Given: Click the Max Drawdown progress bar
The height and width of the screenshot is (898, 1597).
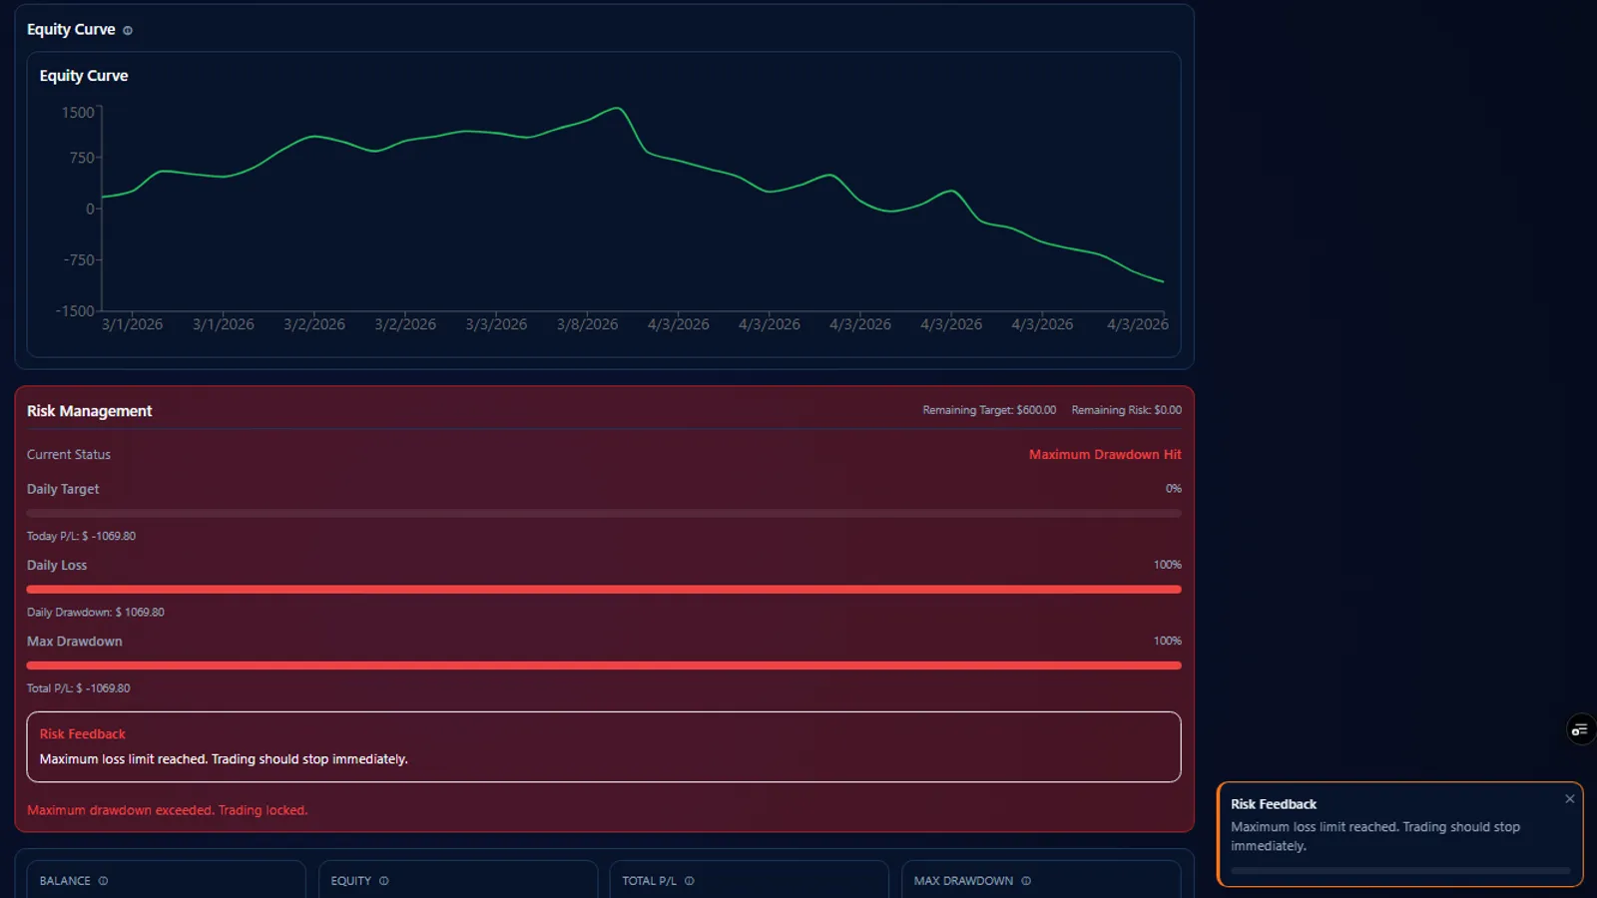Looking at the screenshot, I should (603, 665).
